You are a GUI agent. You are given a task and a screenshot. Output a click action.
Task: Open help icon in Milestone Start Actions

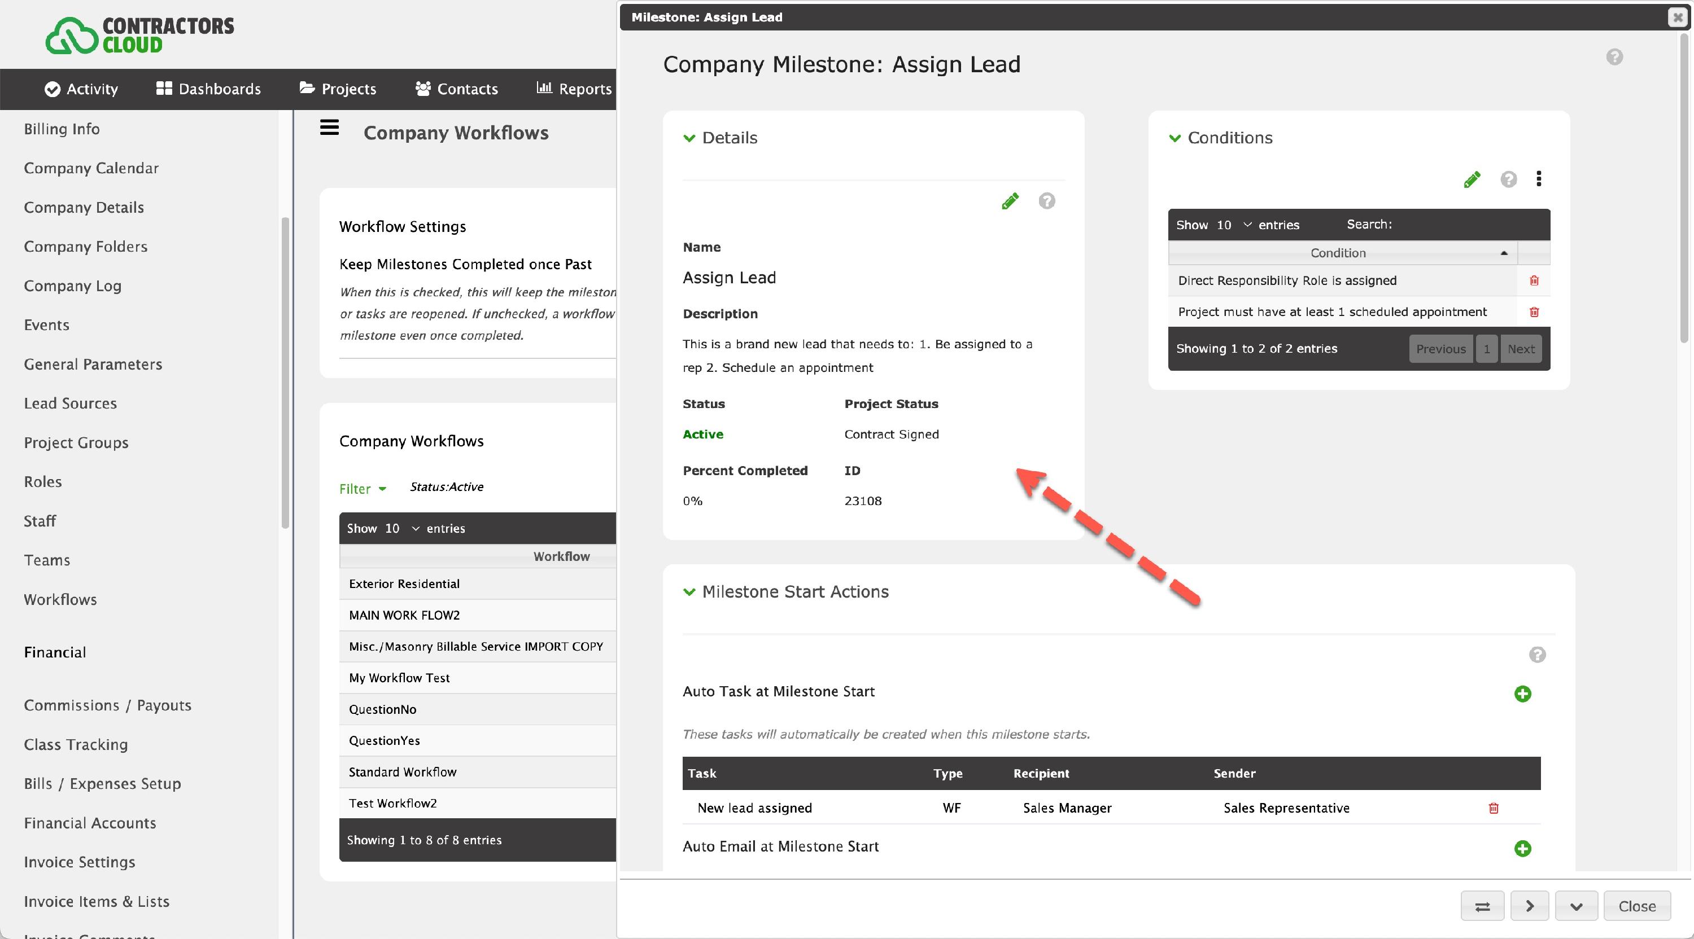(1538, 655)
